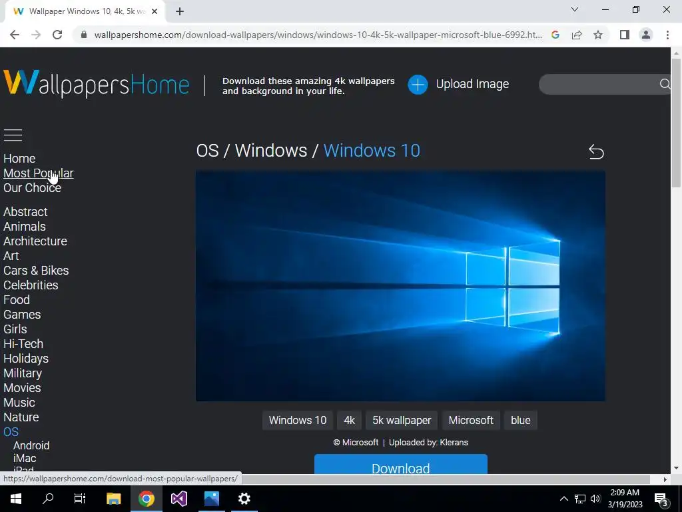The height and width of the screenshot is (512, 682).
Task: Open Celebrities category
Action: click(31, 285)
